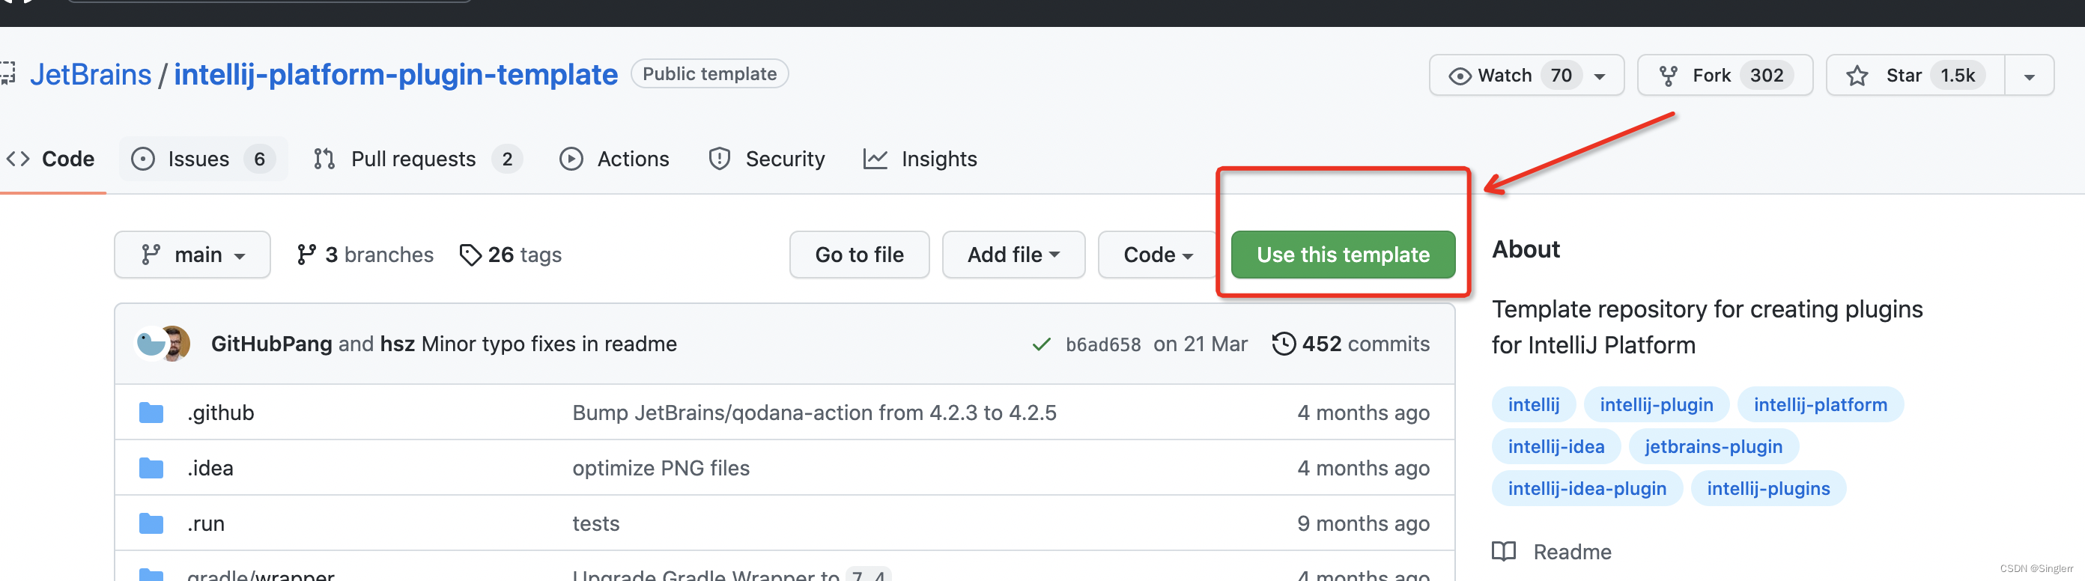Open the Insights tab

(x=920, y=159)
